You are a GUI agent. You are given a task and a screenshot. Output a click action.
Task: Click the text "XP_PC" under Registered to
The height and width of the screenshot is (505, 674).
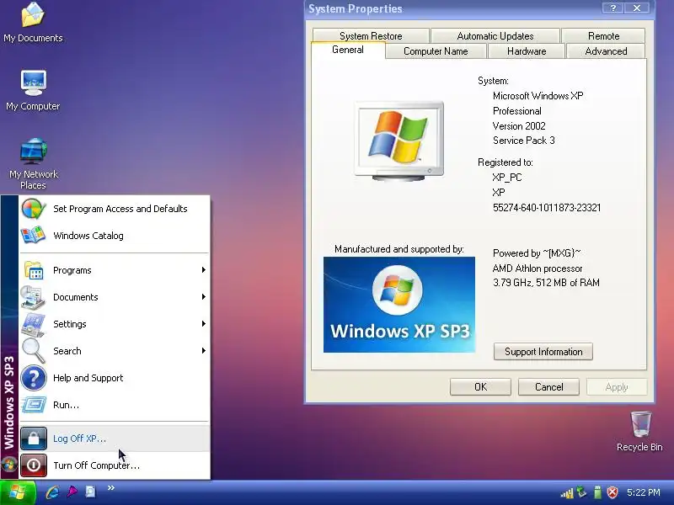tap(507, 178)
